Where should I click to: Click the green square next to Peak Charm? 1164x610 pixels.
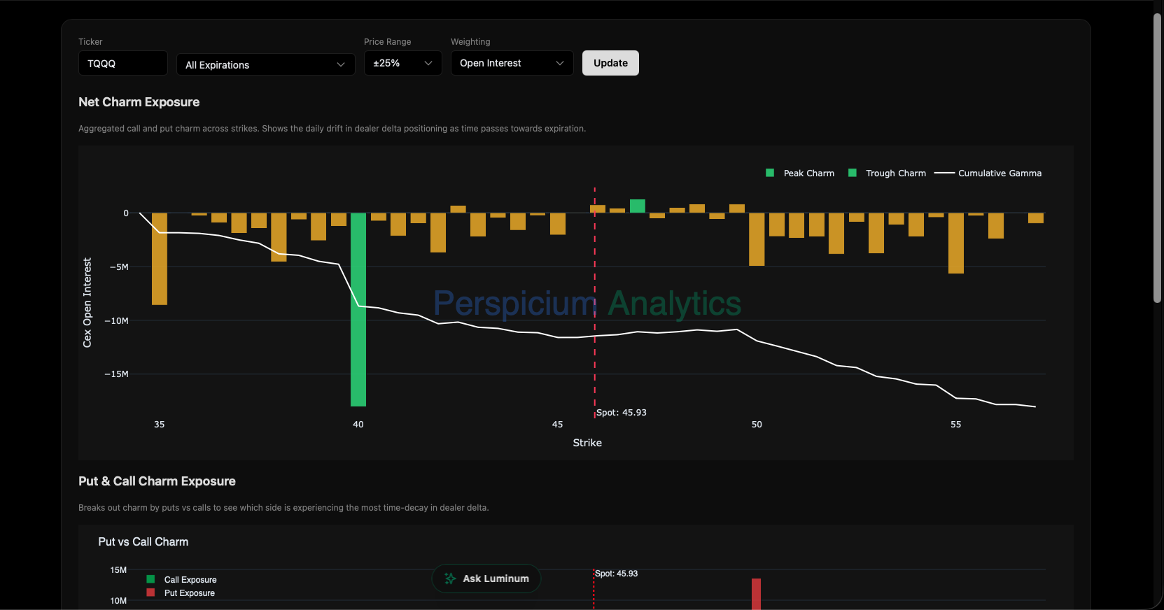click(x=770, y=173)
